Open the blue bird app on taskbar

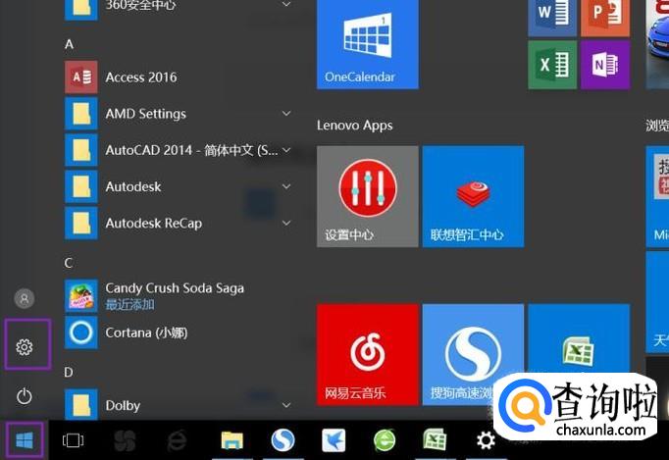tap(334, 440)
